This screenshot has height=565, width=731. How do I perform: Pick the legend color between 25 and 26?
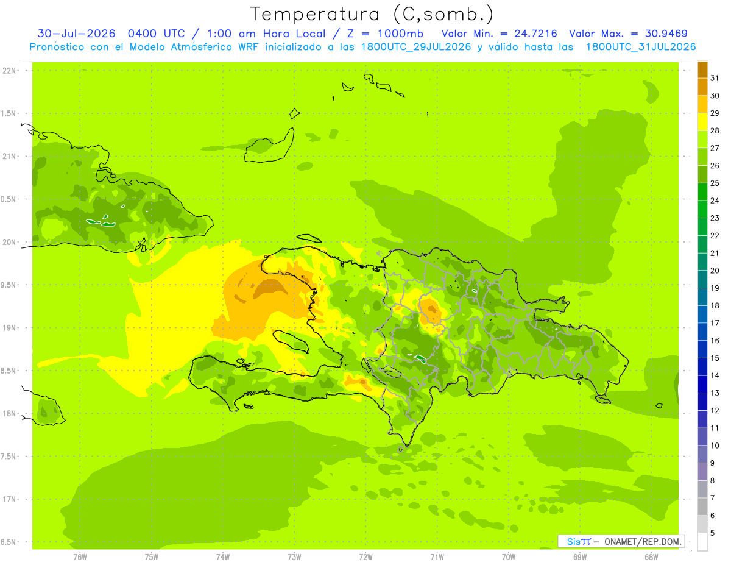point(702,174)
